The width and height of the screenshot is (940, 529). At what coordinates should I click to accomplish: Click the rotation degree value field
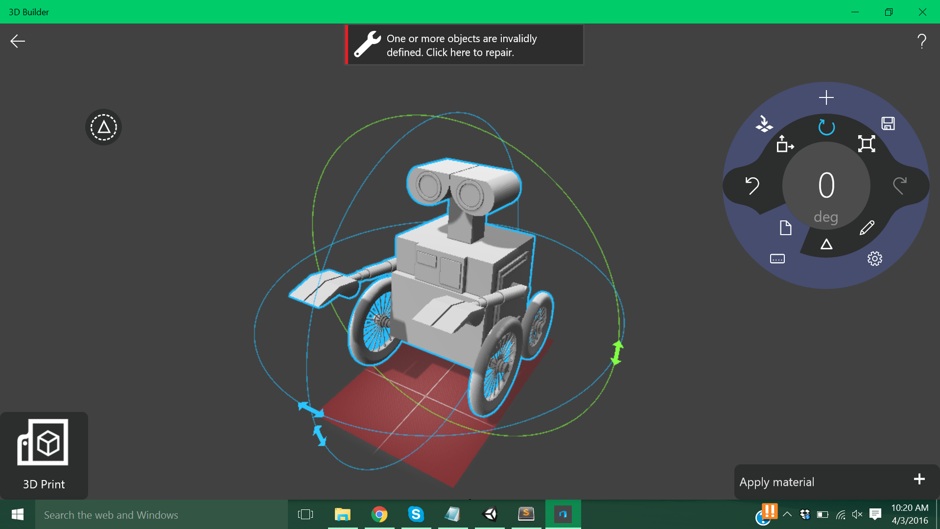(826, 186)
